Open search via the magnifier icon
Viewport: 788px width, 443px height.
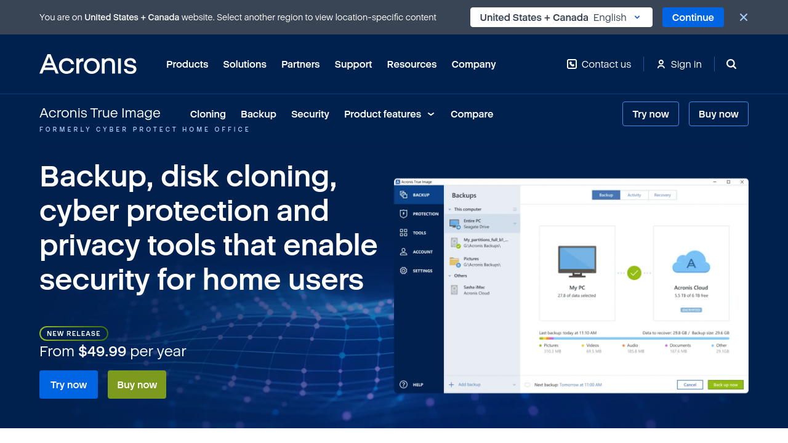pyautogui.click(x=731, y=64)
